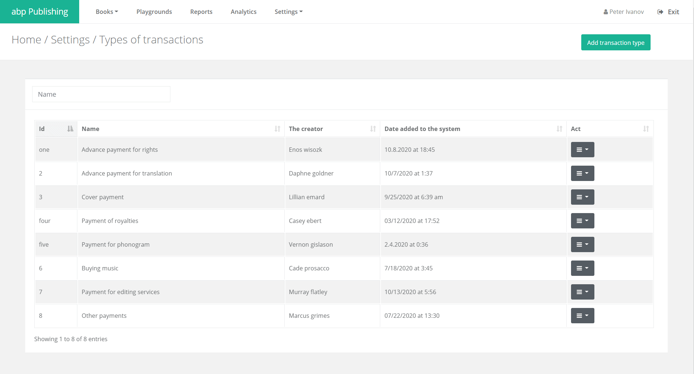Screen dimensions: 694x374
Task: Select the 'Payment for phonogram' cell
Action: (181, 244)
